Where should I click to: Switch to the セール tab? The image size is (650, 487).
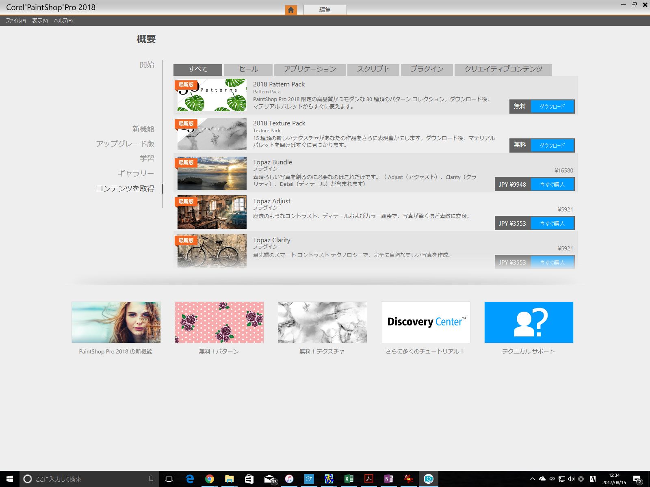click(248, 69)
